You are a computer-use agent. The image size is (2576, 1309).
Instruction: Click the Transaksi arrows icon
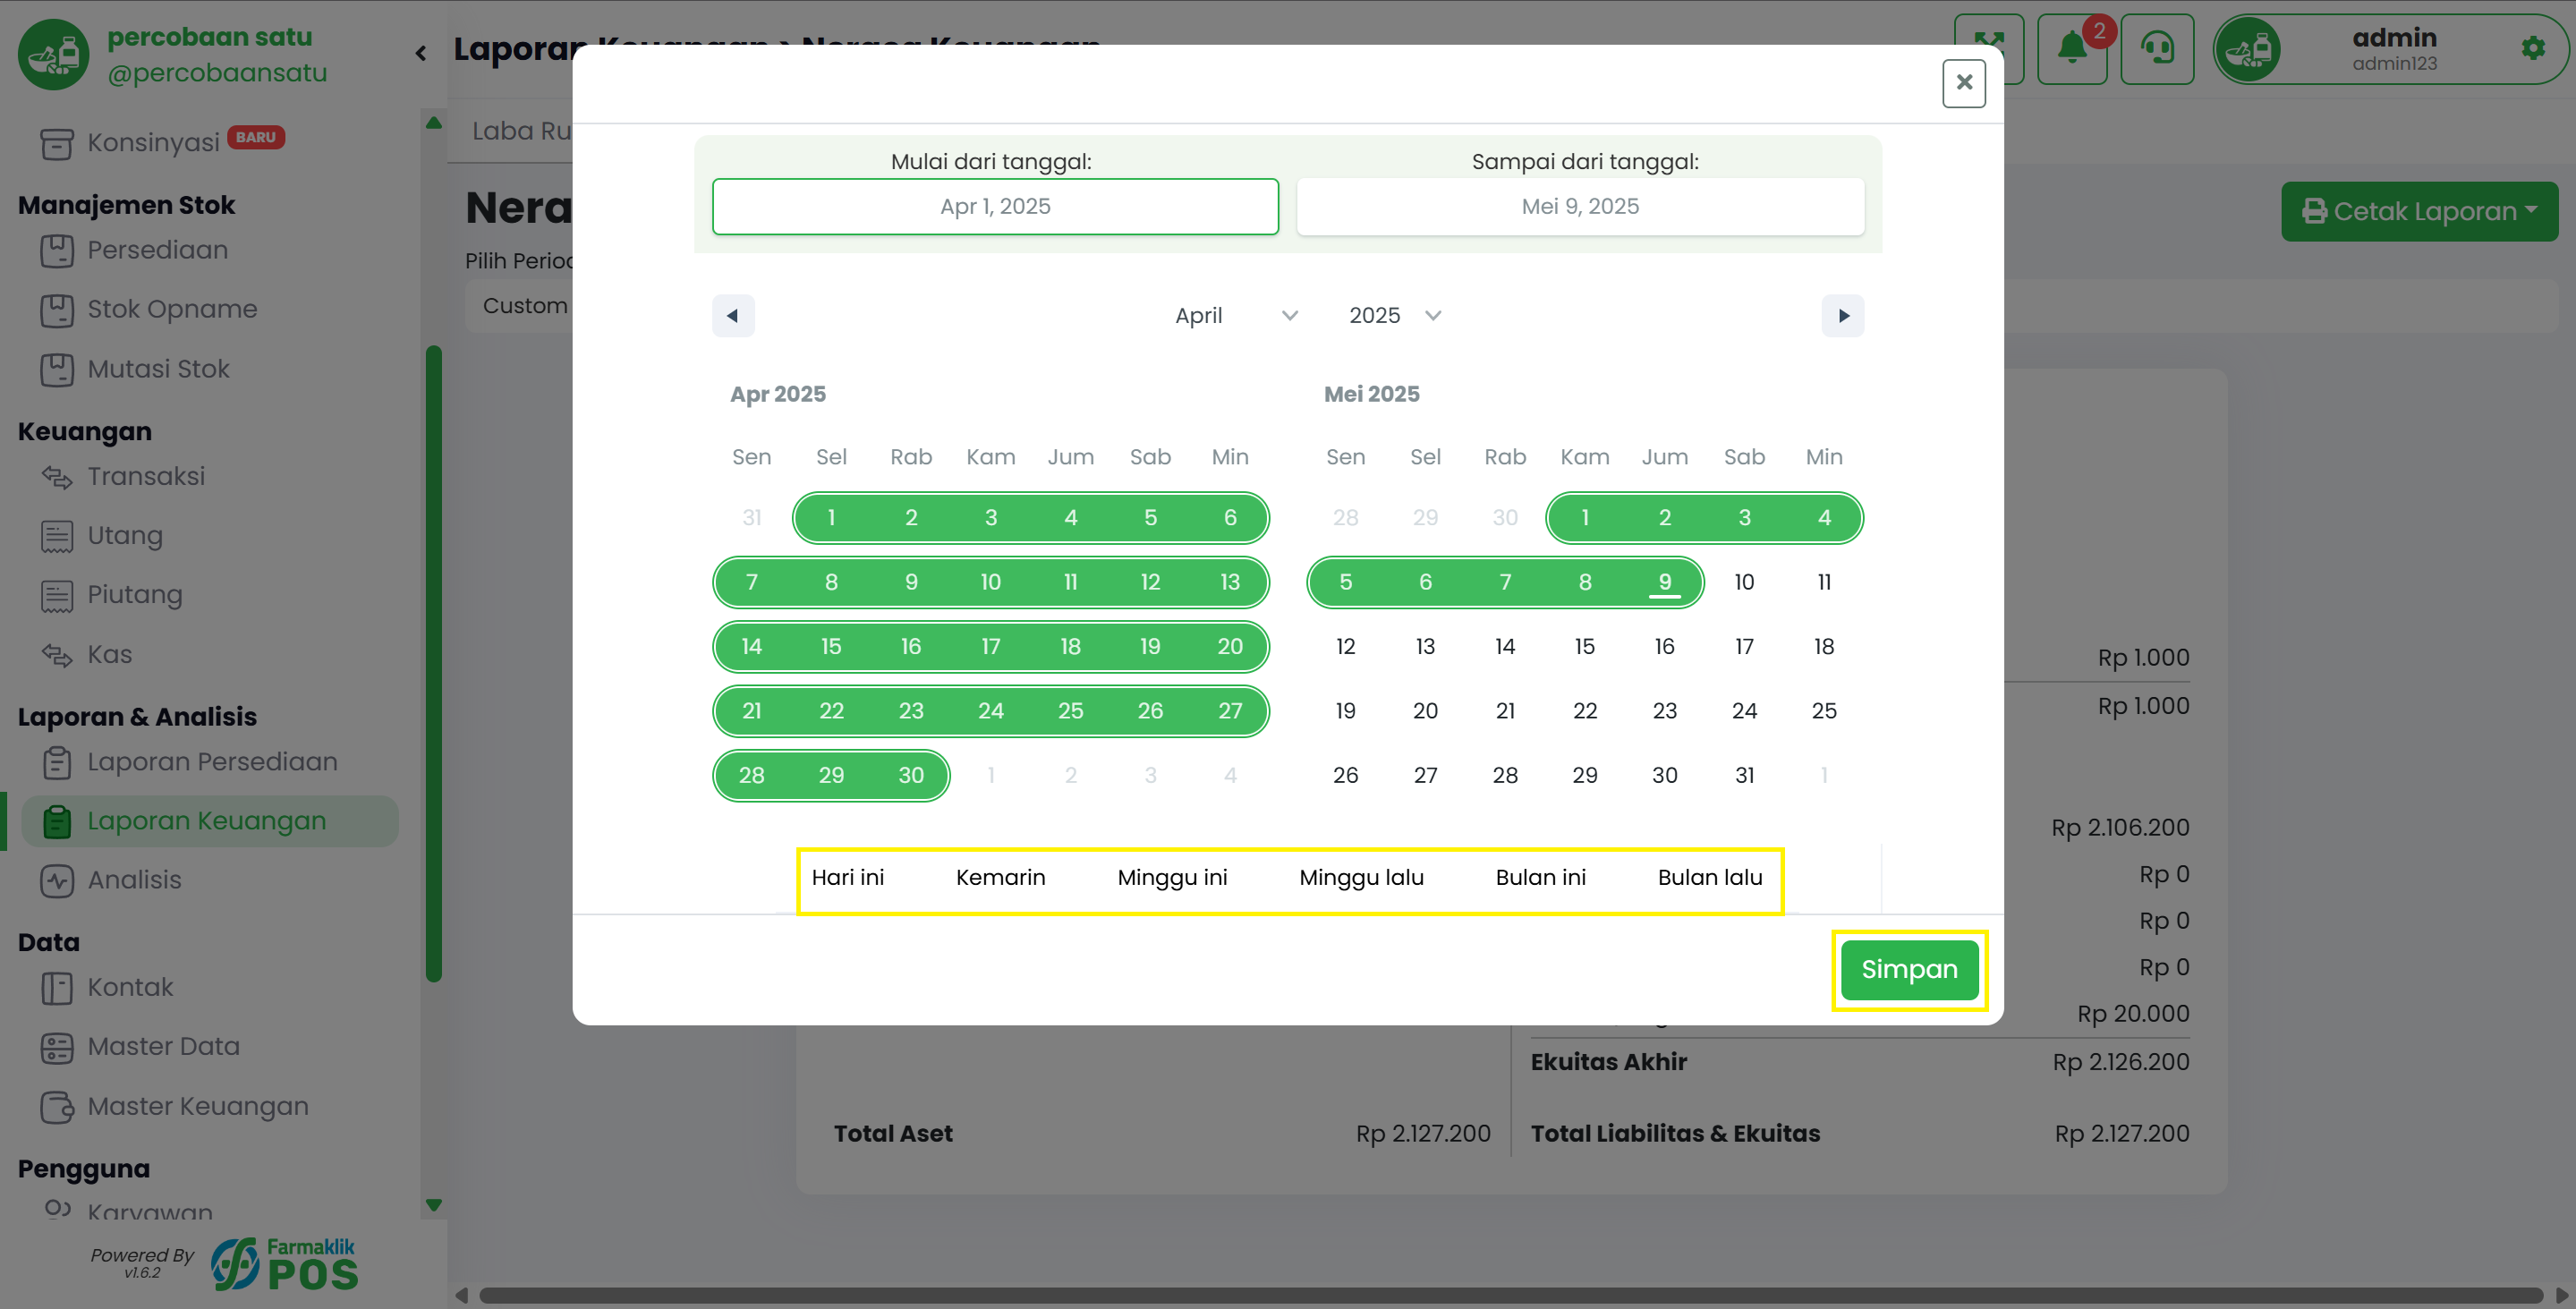pyautogui.click(x=56, y=477)
